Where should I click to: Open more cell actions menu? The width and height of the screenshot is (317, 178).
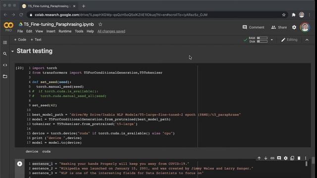pyautogui.click(x=306, y=158)
